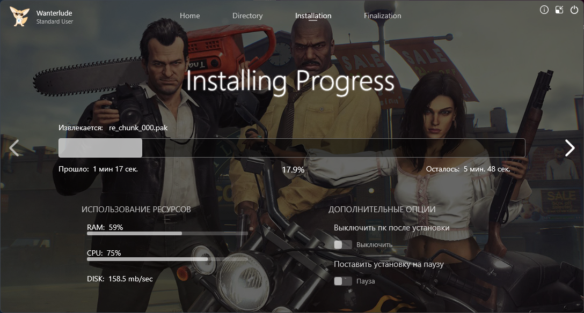Click the RAM usage bar

167,234
